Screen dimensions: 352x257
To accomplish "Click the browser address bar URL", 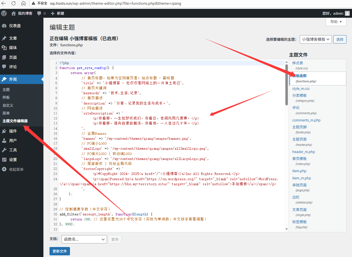I will coord(116,3).
